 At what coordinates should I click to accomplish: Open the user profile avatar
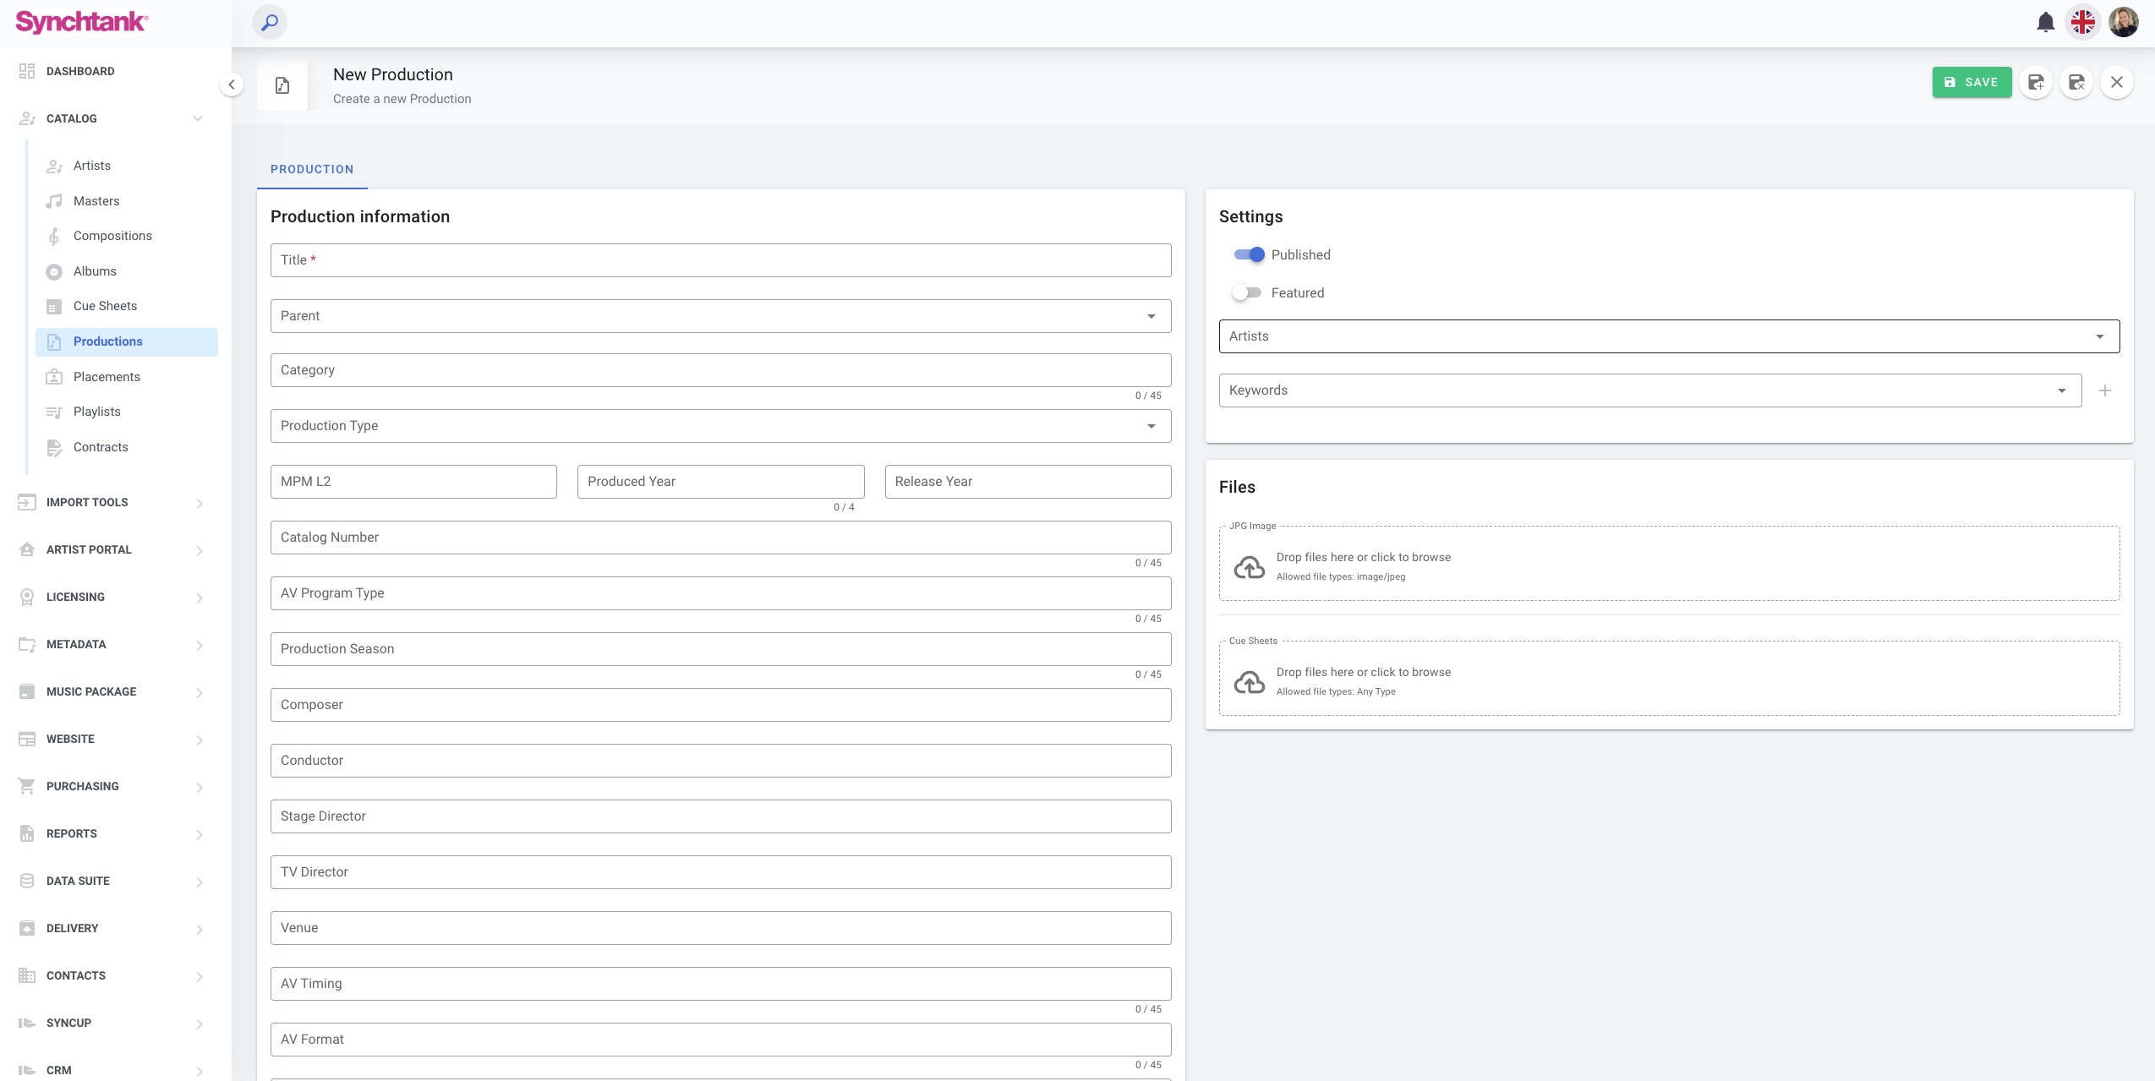pyautogui.click(x=2123, y=22)
